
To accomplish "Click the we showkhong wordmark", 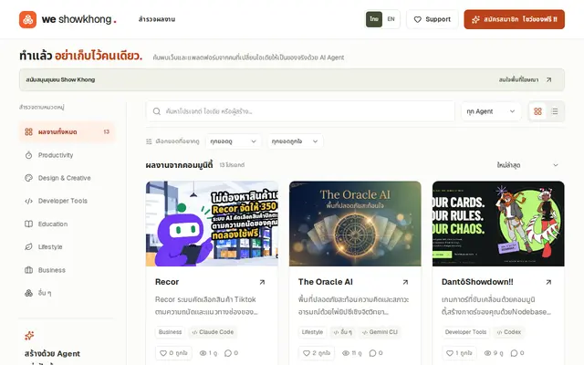I will click(x=79, y=19).
